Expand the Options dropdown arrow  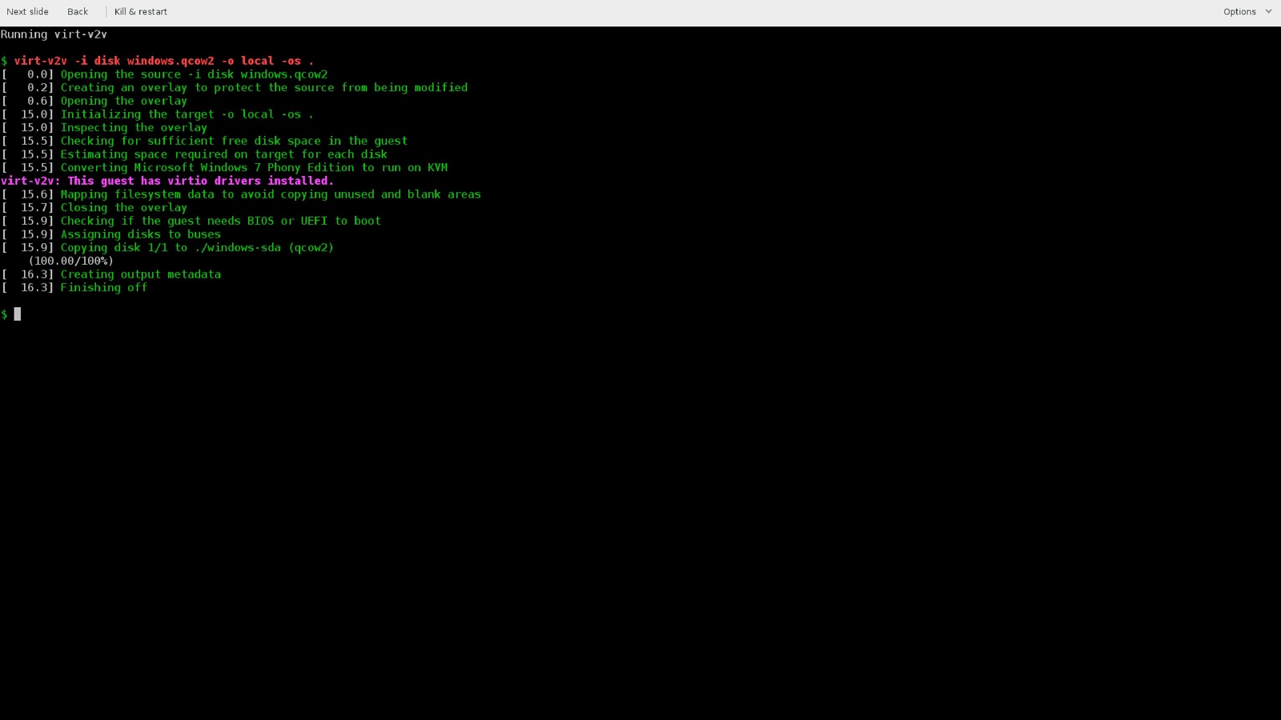[1268, 12]
